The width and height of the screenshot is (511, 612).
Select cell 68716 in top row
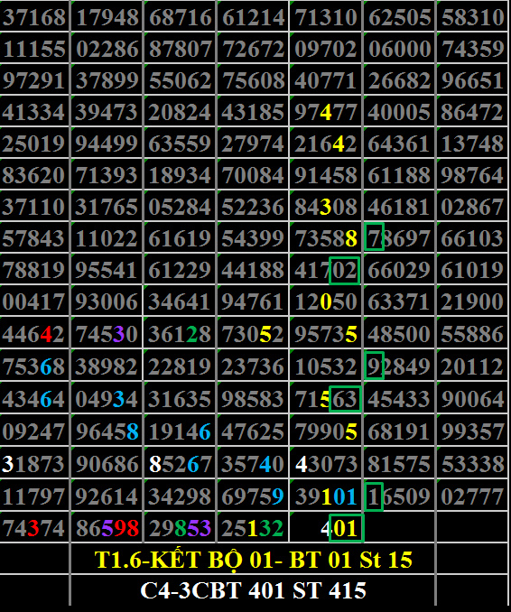[x=181, y=16]
